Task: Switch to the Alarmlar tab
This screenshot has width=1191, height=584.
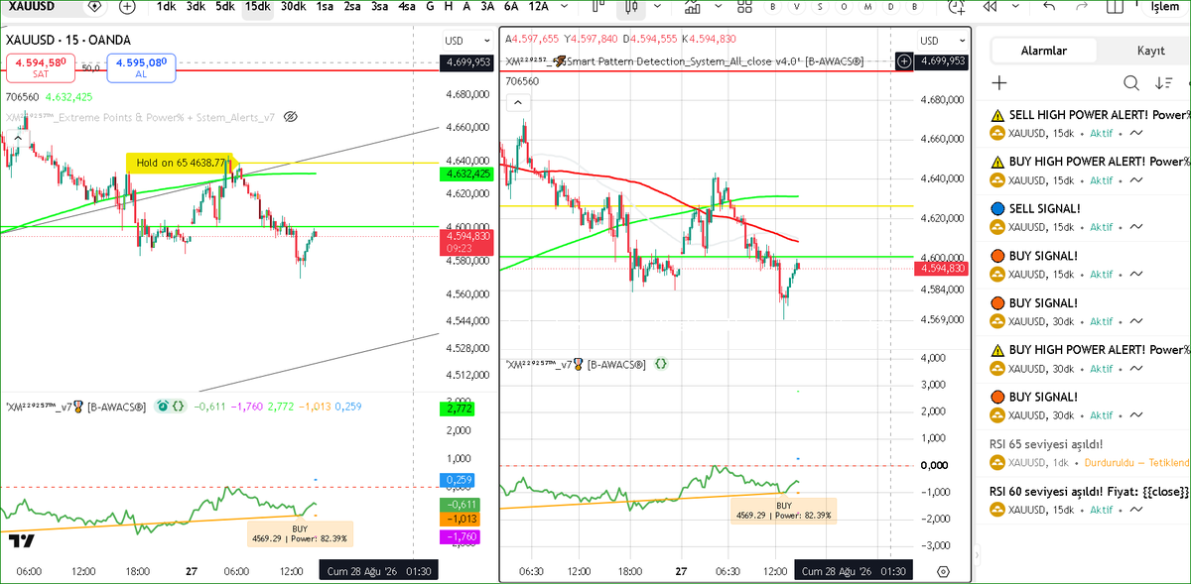Action: click(1044, 51)
